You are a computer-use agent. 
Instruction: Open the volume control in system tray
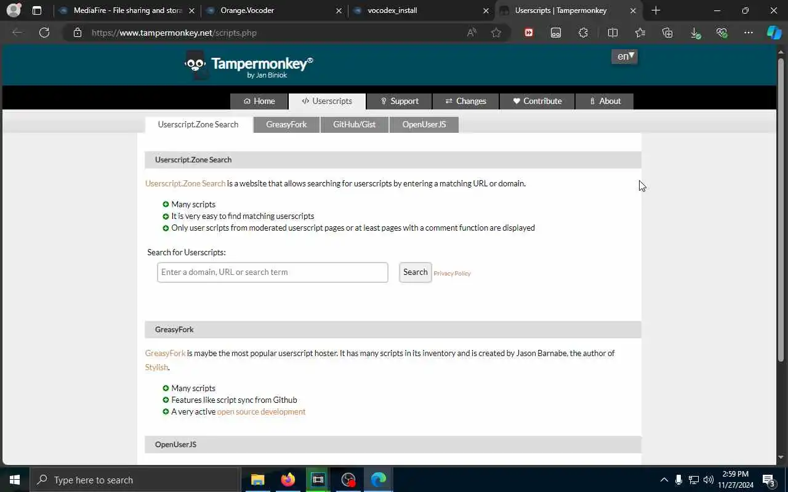708,480
